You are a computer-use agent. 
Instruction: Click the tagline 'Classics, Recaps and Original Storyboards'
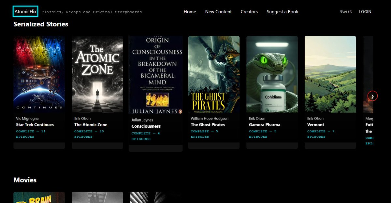click(92, 12)
